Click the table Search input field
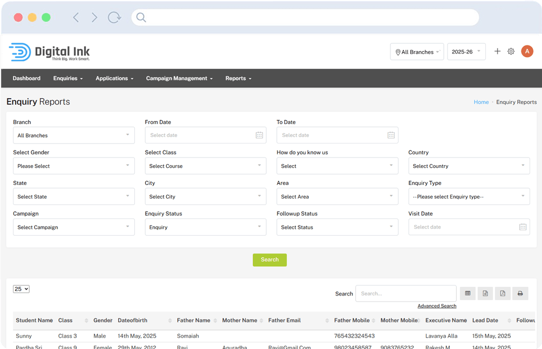The height and width of the screenshot is (349, 542). tap(406, 293)
